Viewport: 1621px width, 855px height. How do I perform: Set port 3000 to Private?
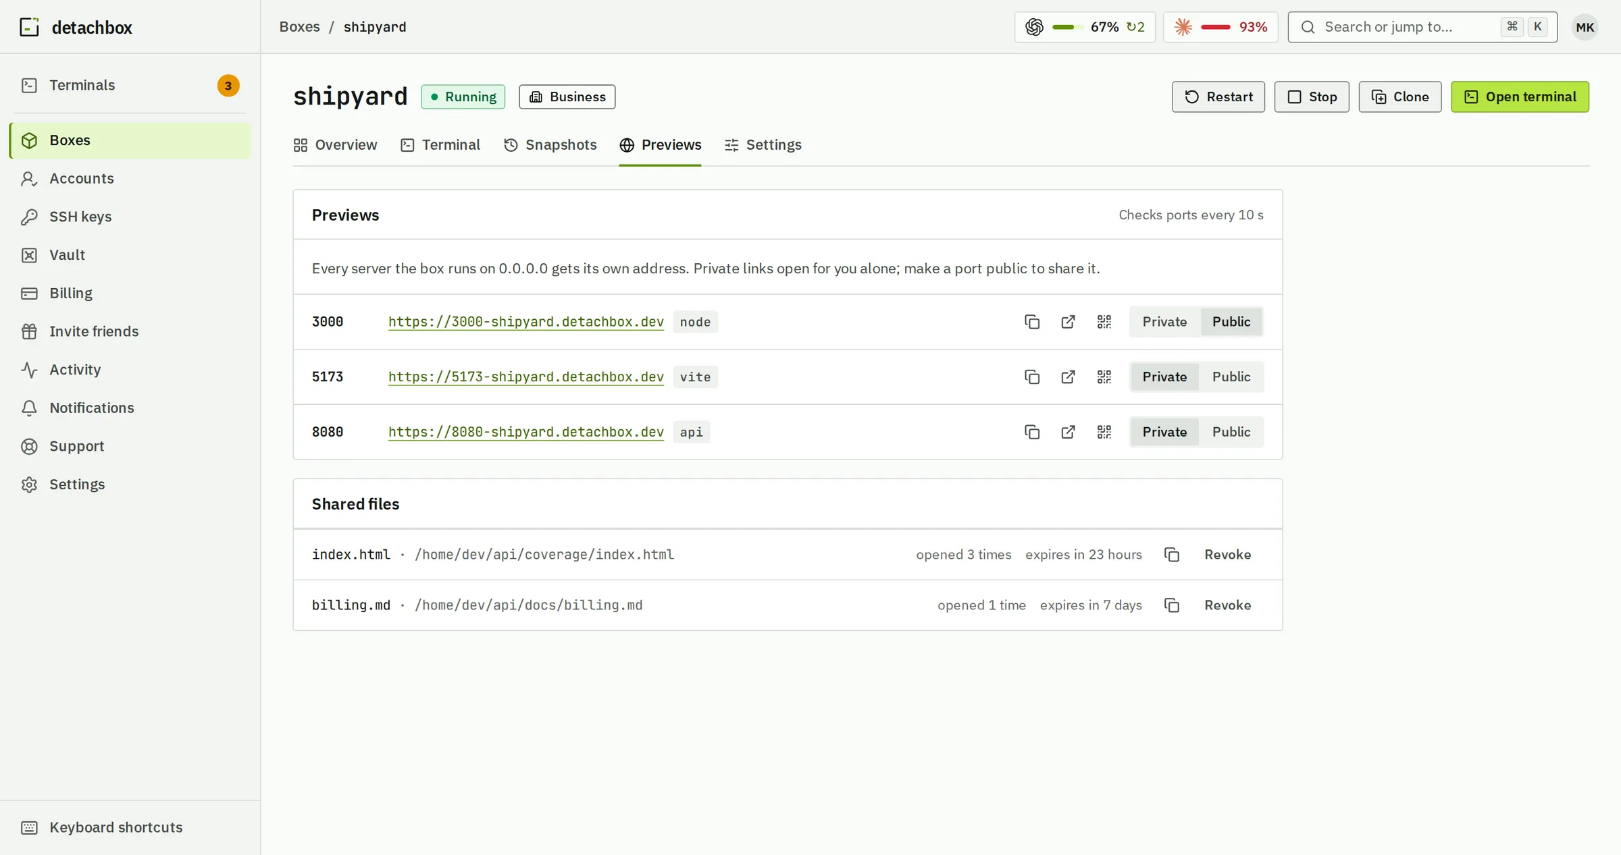coord(1164,322)
